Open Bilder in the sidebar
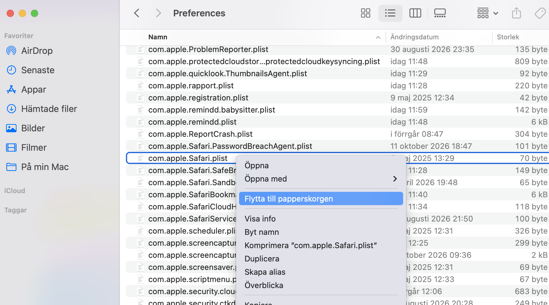The image size is (549, 305). pos(26,128)
